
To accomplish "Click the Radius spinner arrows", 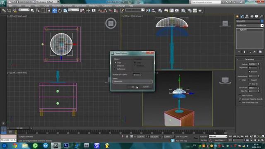I will click(x=258, y=64).
